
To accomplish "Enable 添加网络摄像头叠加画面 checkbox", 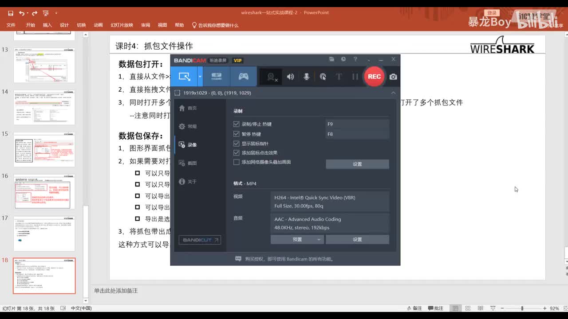I will pos(237,162).
